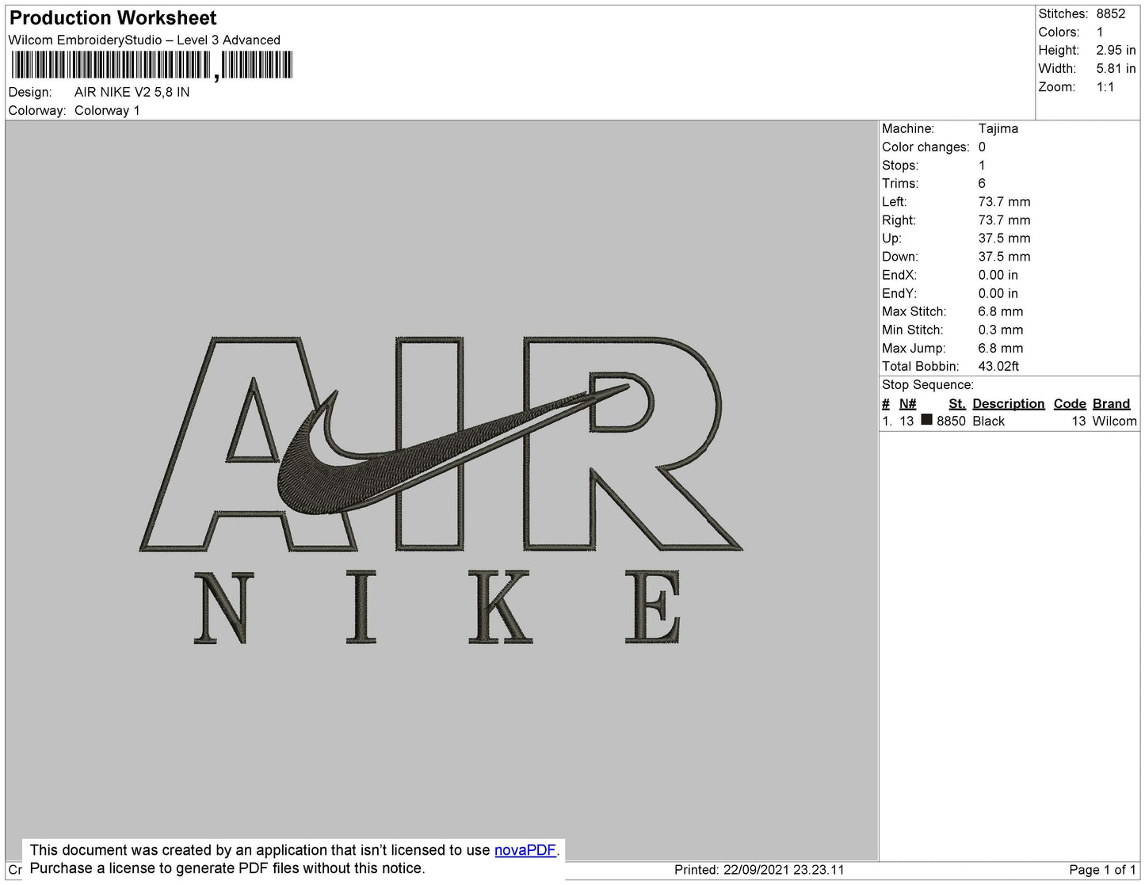Viewport: 1145px width, 885px height.
Task: Click the 'Colorway 1' value
Action: click(x=107, y=110)
